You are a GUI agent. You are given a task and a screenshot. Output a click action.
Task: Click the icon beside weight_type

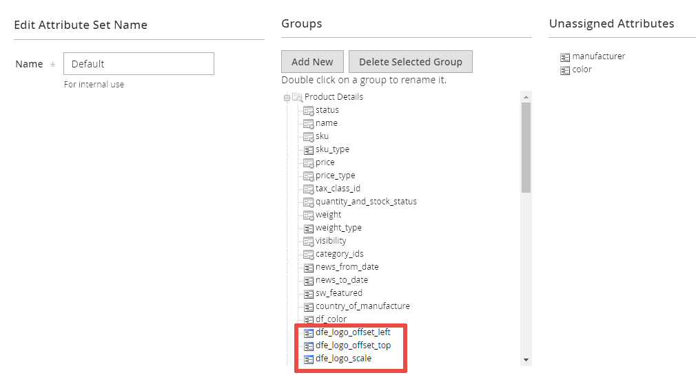(309, 228)
